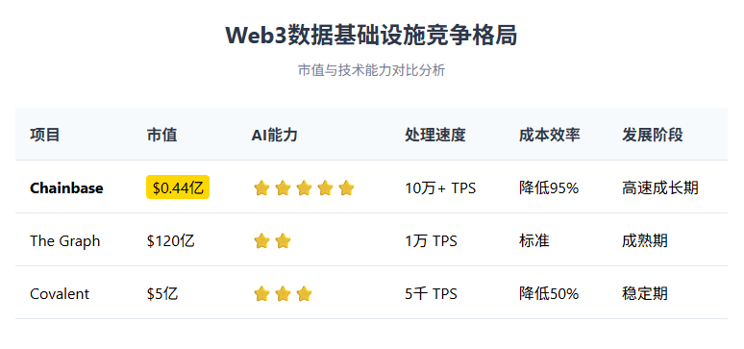The height and width of the screenshot is (349, 744).
Task: Select the 发展阶段 column header
Action: [x=653, y=135]
